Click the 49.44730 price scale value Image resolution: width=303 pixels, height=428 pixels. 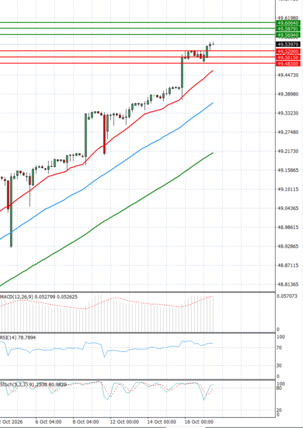[288, 75]
